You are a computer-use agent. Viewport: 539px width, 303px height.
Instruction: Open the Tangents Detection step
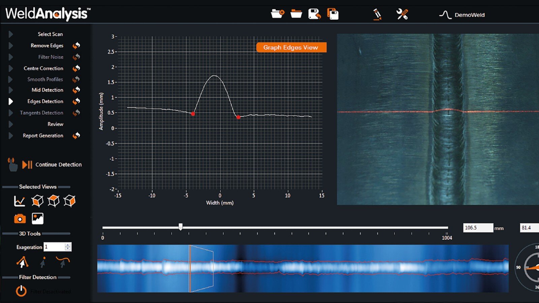tap(41, 113)
